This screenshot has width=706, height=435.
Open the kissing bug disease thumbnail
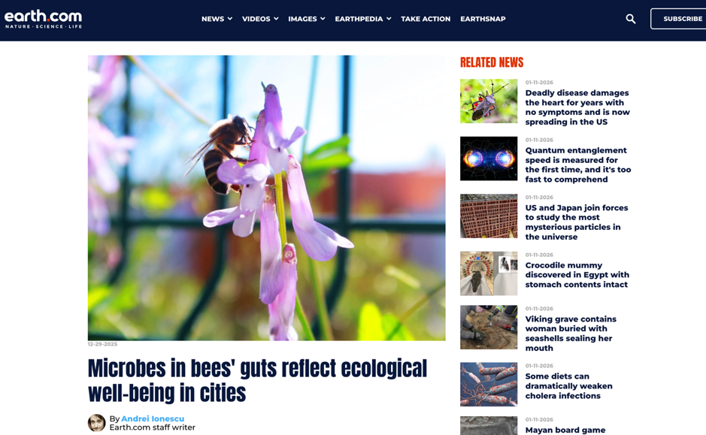489,101
